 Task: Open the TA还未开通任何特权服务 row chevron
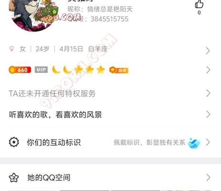(x=208, y=93)
